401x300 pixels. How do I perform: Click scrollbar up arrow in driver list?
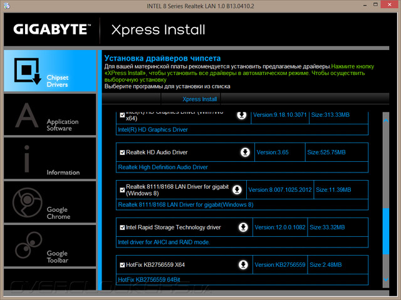coord(386,120)
